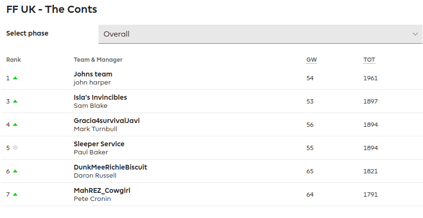423x218 pixels.
Task: Click the grey unchanged dot beside rank 5
Action: tap(15, 148)
